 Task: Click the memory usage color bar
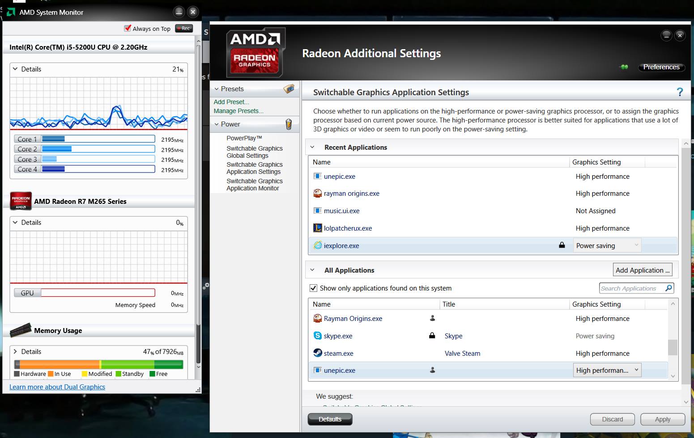[98, 364]
